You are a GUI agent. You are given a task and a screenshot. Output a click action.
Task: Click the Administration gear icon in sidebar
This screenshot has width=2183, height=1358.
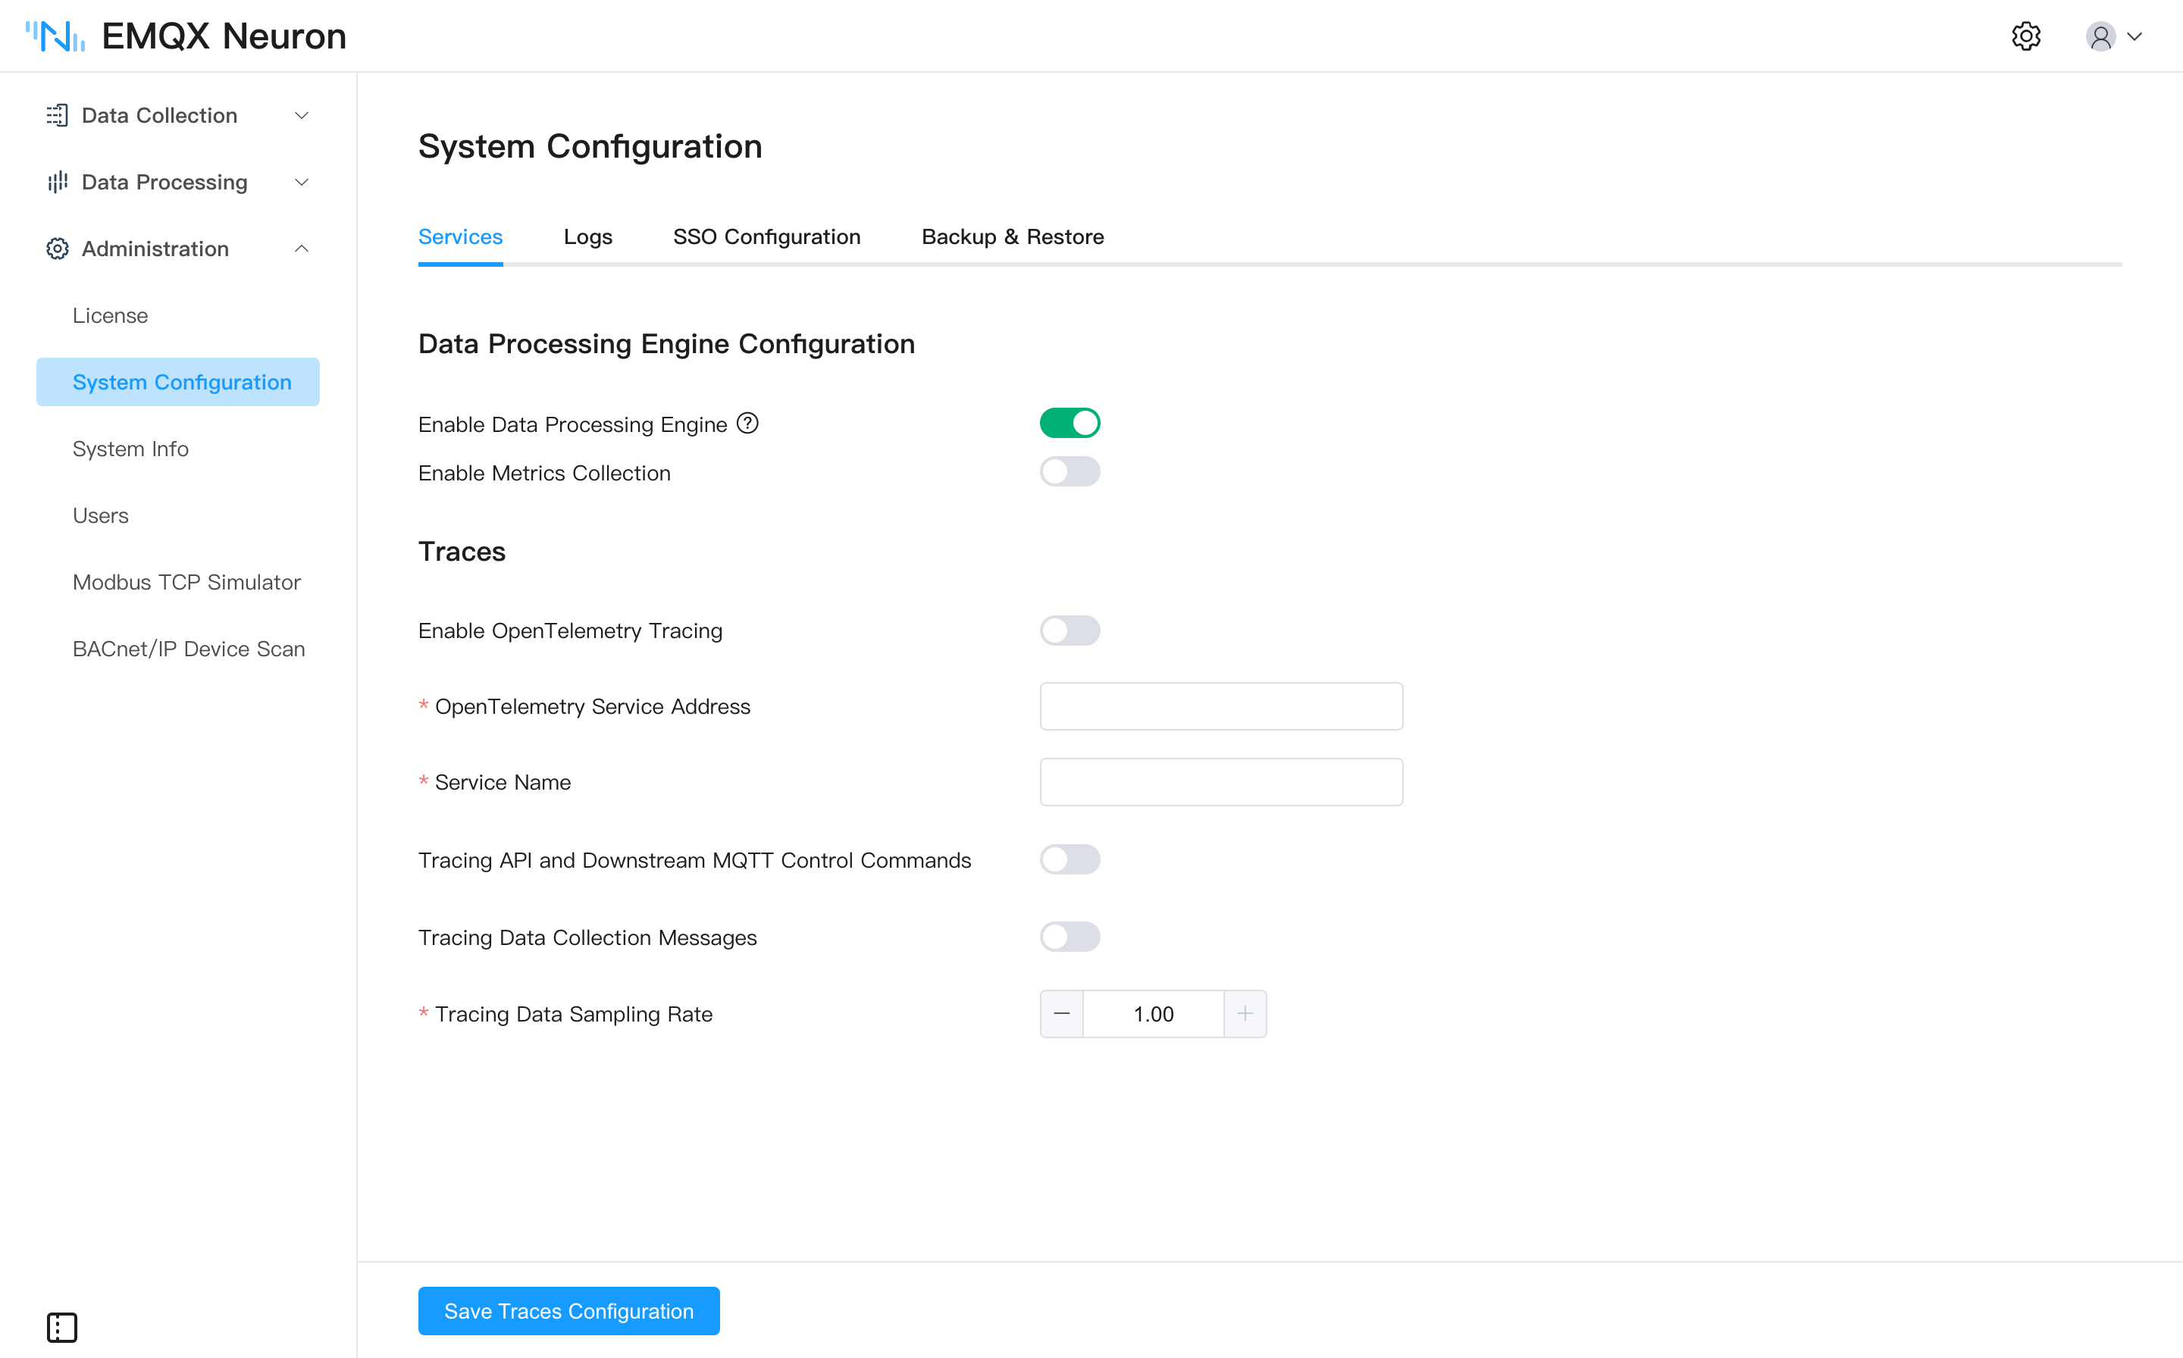point(58,249)
